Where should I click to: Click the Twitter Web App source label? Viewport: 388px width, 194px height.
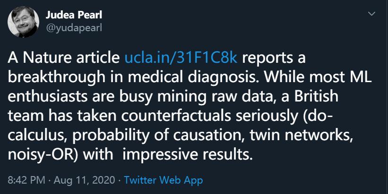[164, 180]
